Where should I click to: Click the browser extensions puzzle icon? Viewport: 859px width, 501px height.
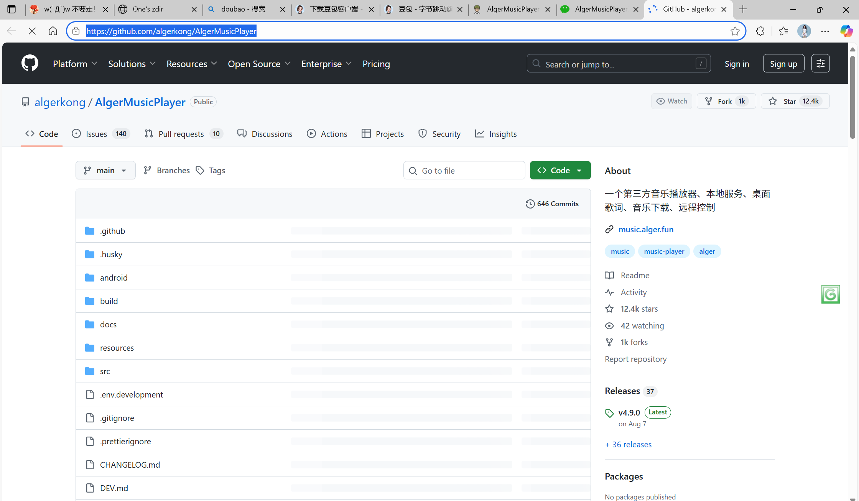pyautogui.click(x=760, y=31)
